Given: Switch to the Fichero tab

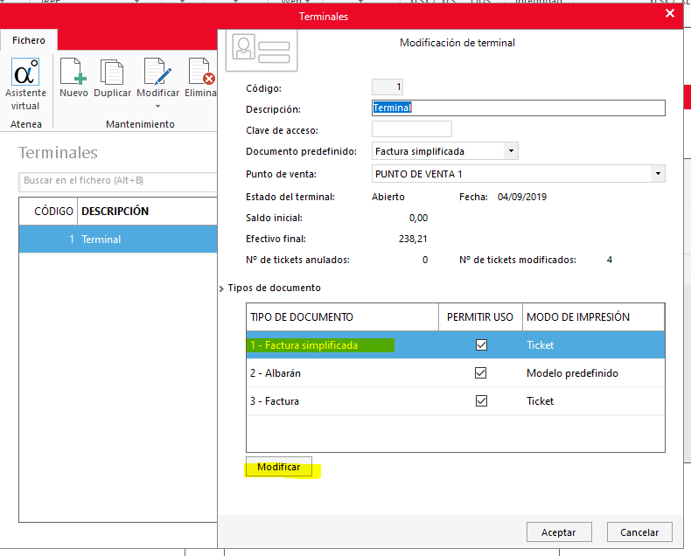Looking at the screenshot, I should (29, 39).
